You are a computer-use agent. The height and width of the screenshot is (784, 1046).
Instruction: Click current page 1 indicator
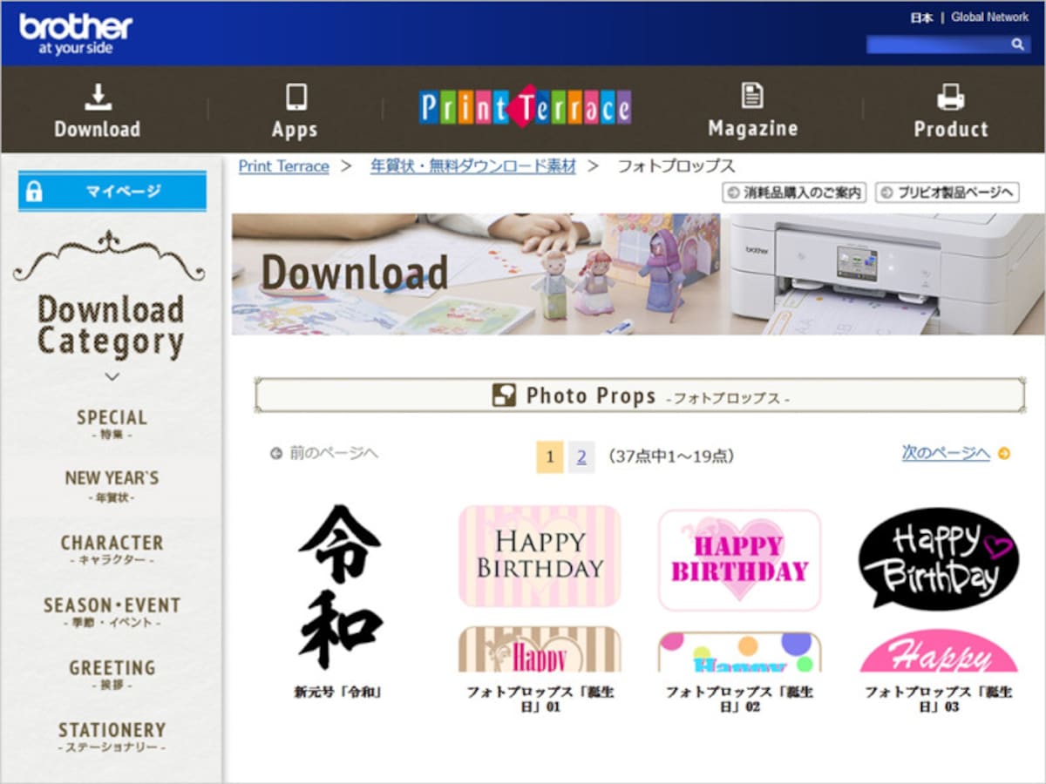tap(550, 456)
